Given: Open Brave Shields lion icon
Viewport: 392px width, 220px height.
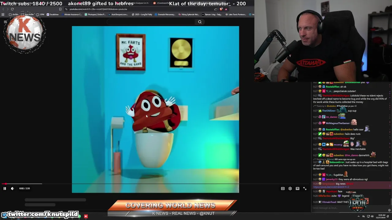Looking at the screenshot, I should [221, 9].
